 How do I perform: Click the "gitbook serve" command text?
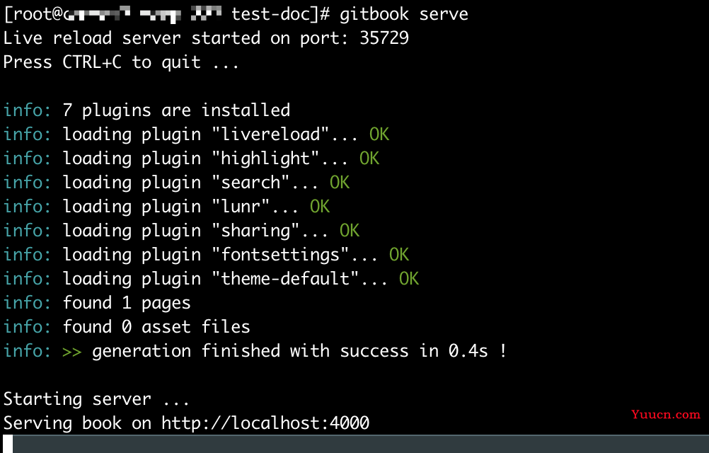403,14
